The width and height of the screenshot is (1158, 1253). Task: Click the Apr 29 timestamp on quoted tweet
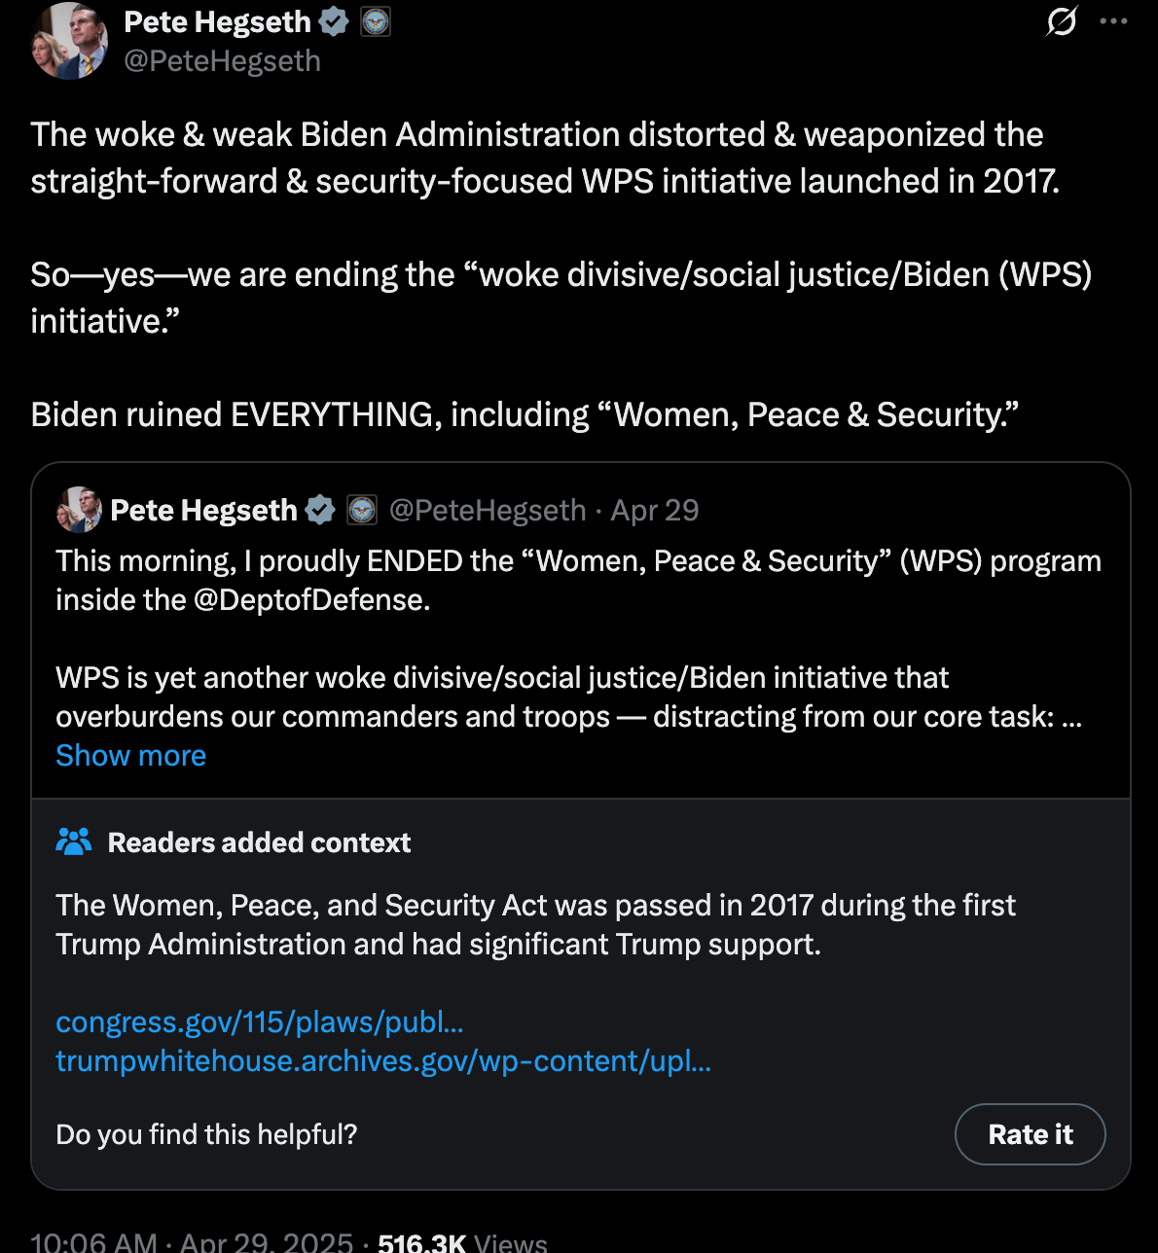coord(654,509)
